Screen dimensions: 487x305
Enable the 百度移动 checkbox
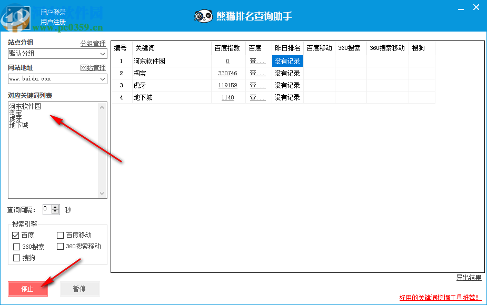pos(60,235)
